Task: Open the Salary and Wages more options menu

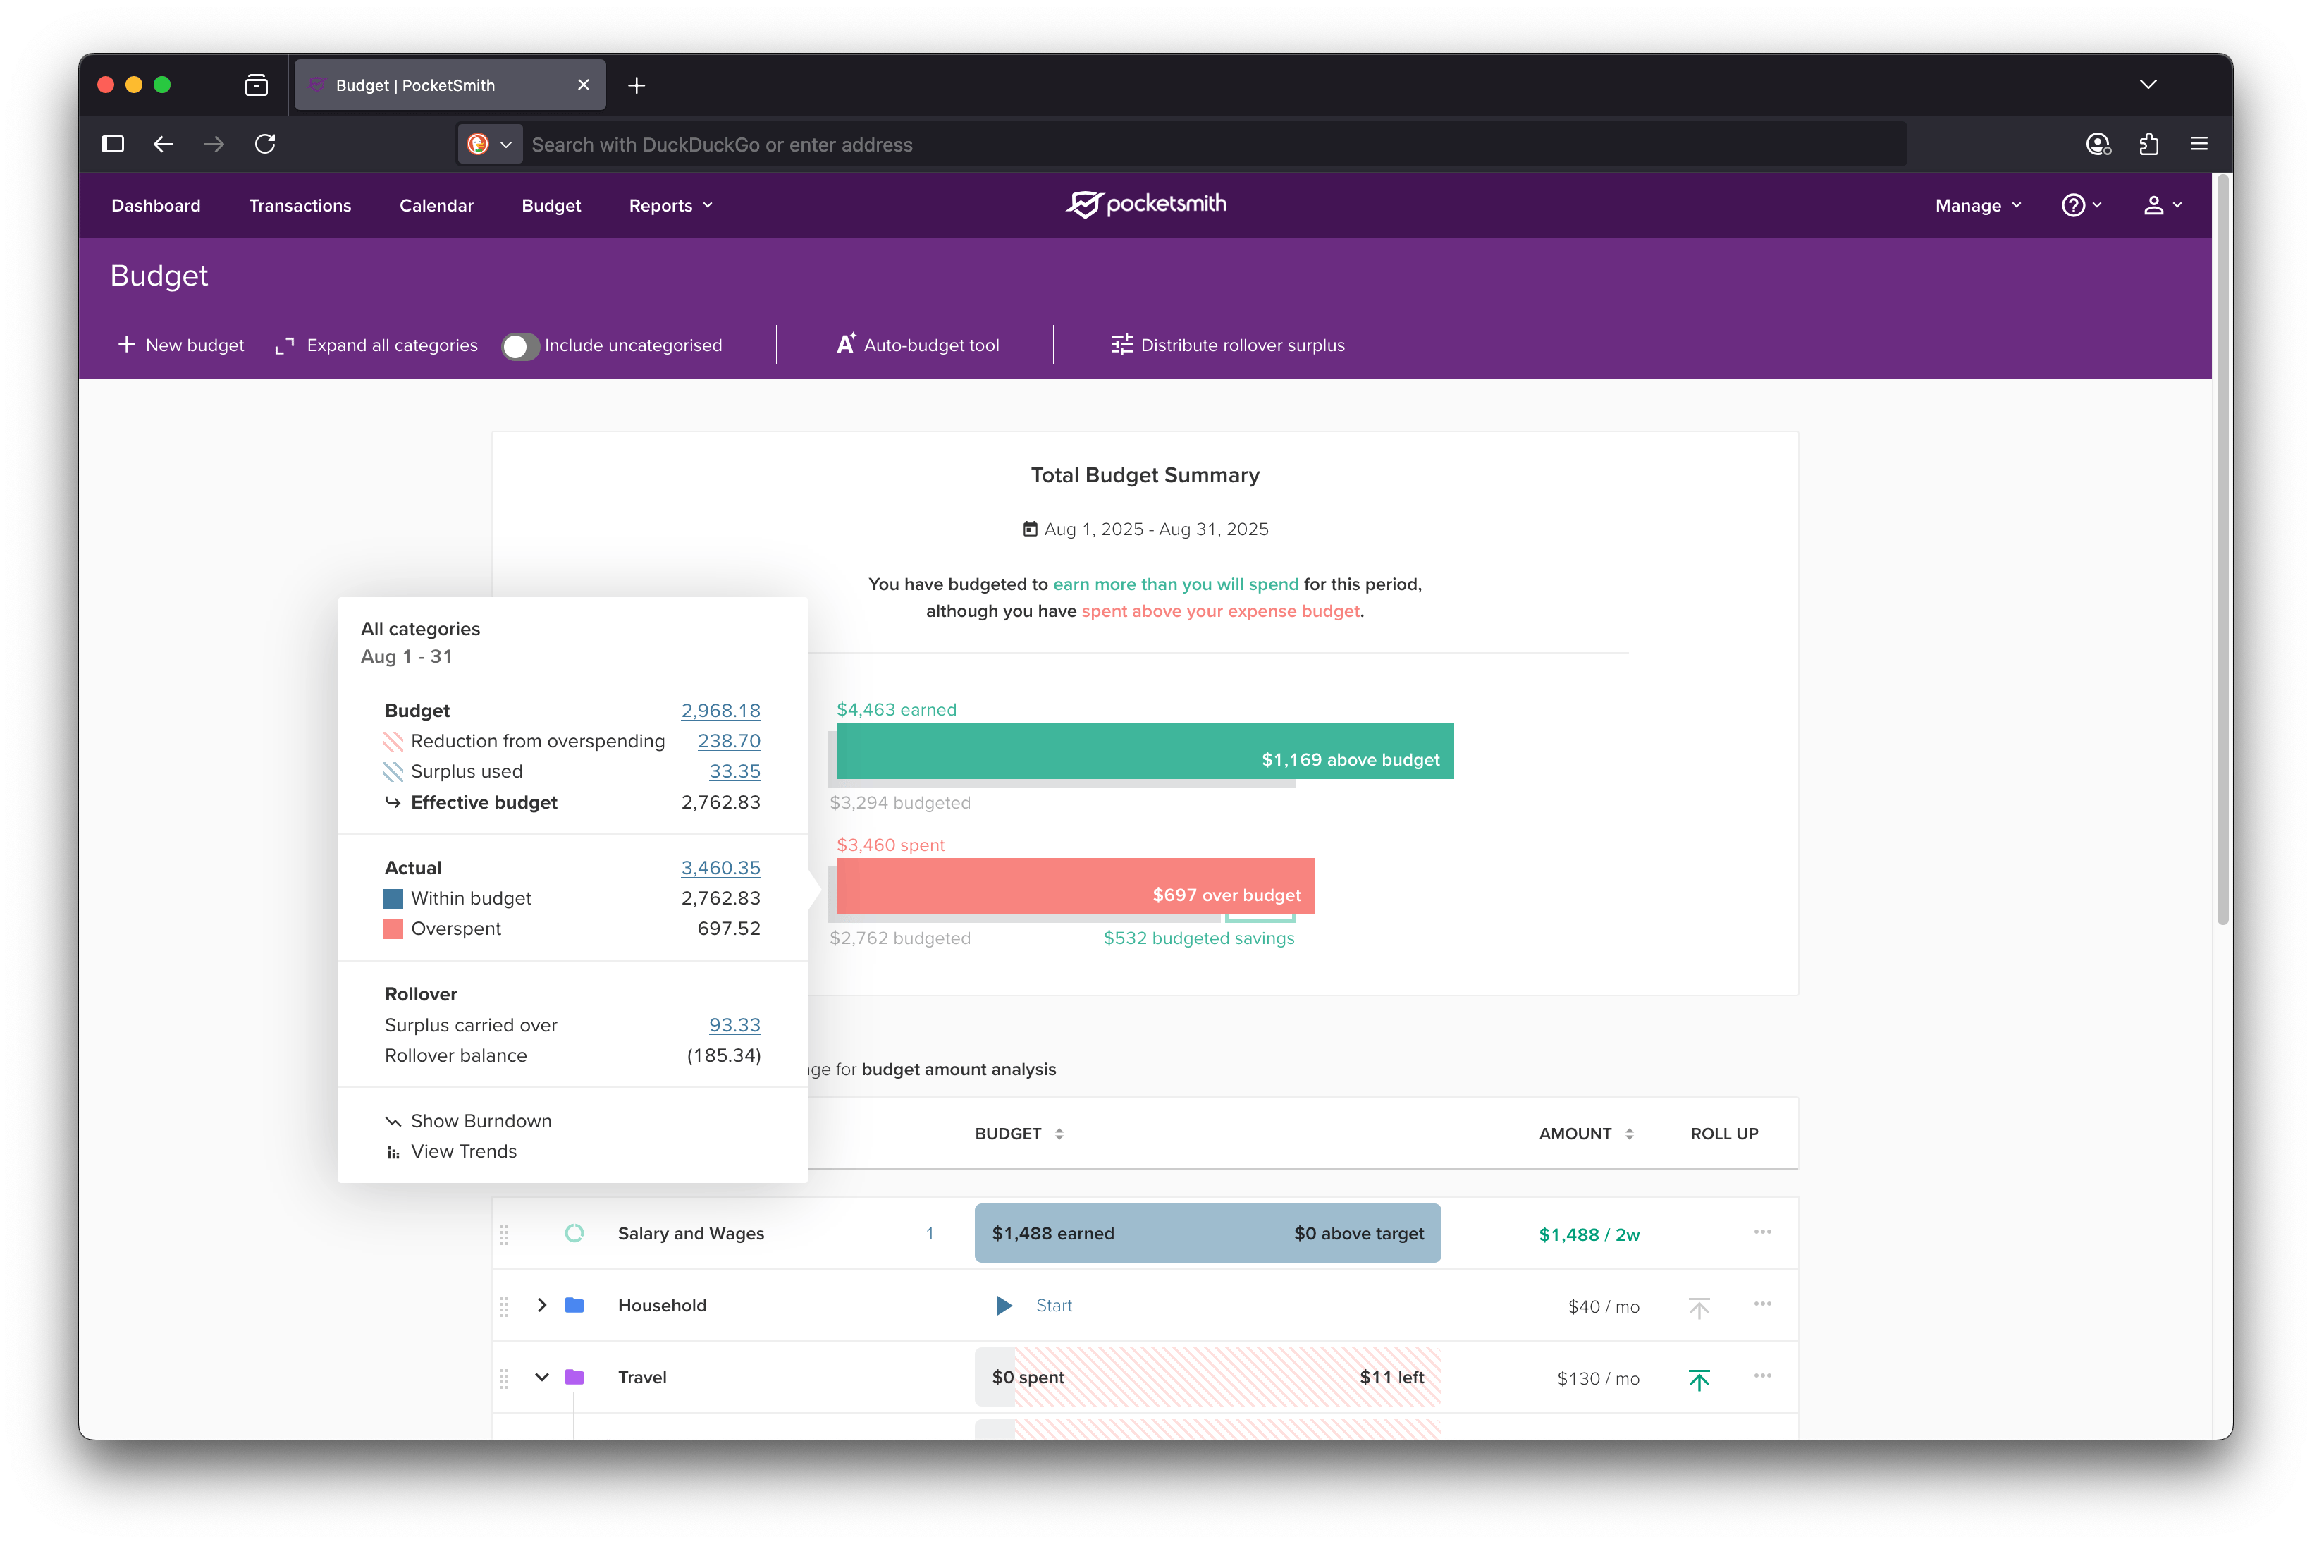Action: (1761, 1232)
